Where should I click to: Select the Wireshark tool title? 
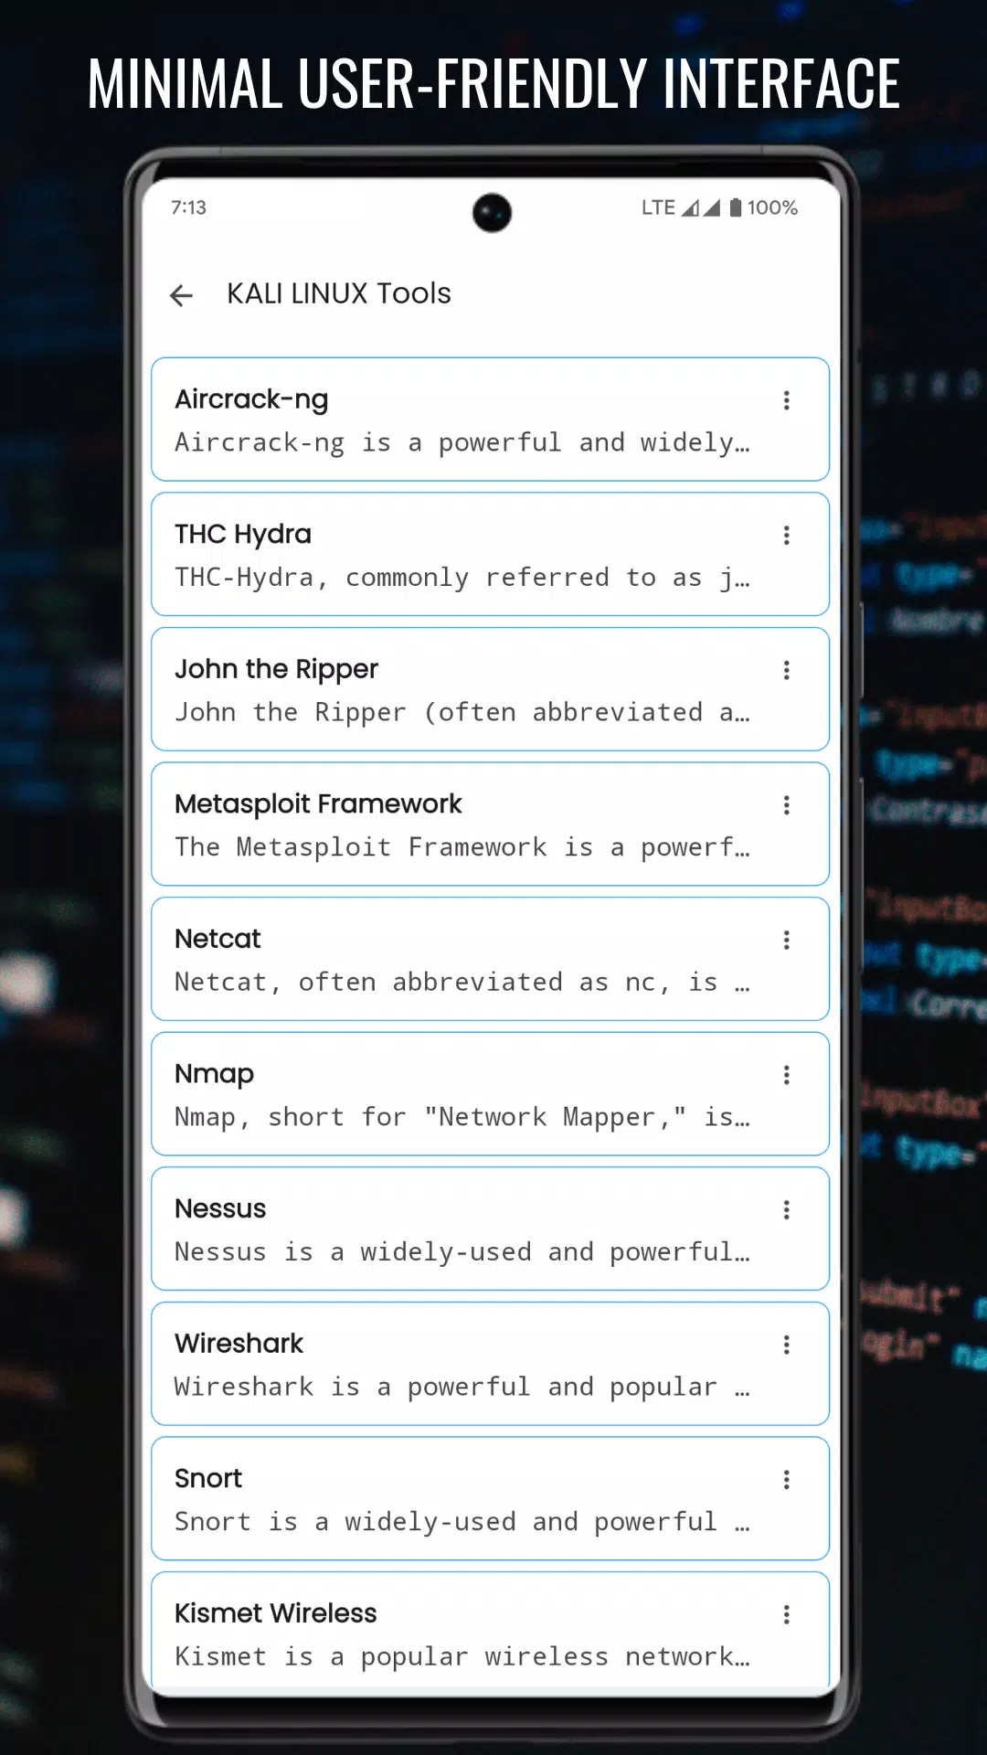pos(239,1344)
